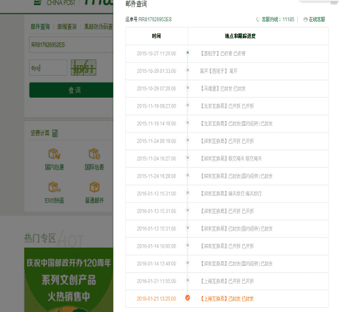Screen dimensions: 339x312
Task: Click the 热门专区 HOT heading
Action: click(54, 238)
